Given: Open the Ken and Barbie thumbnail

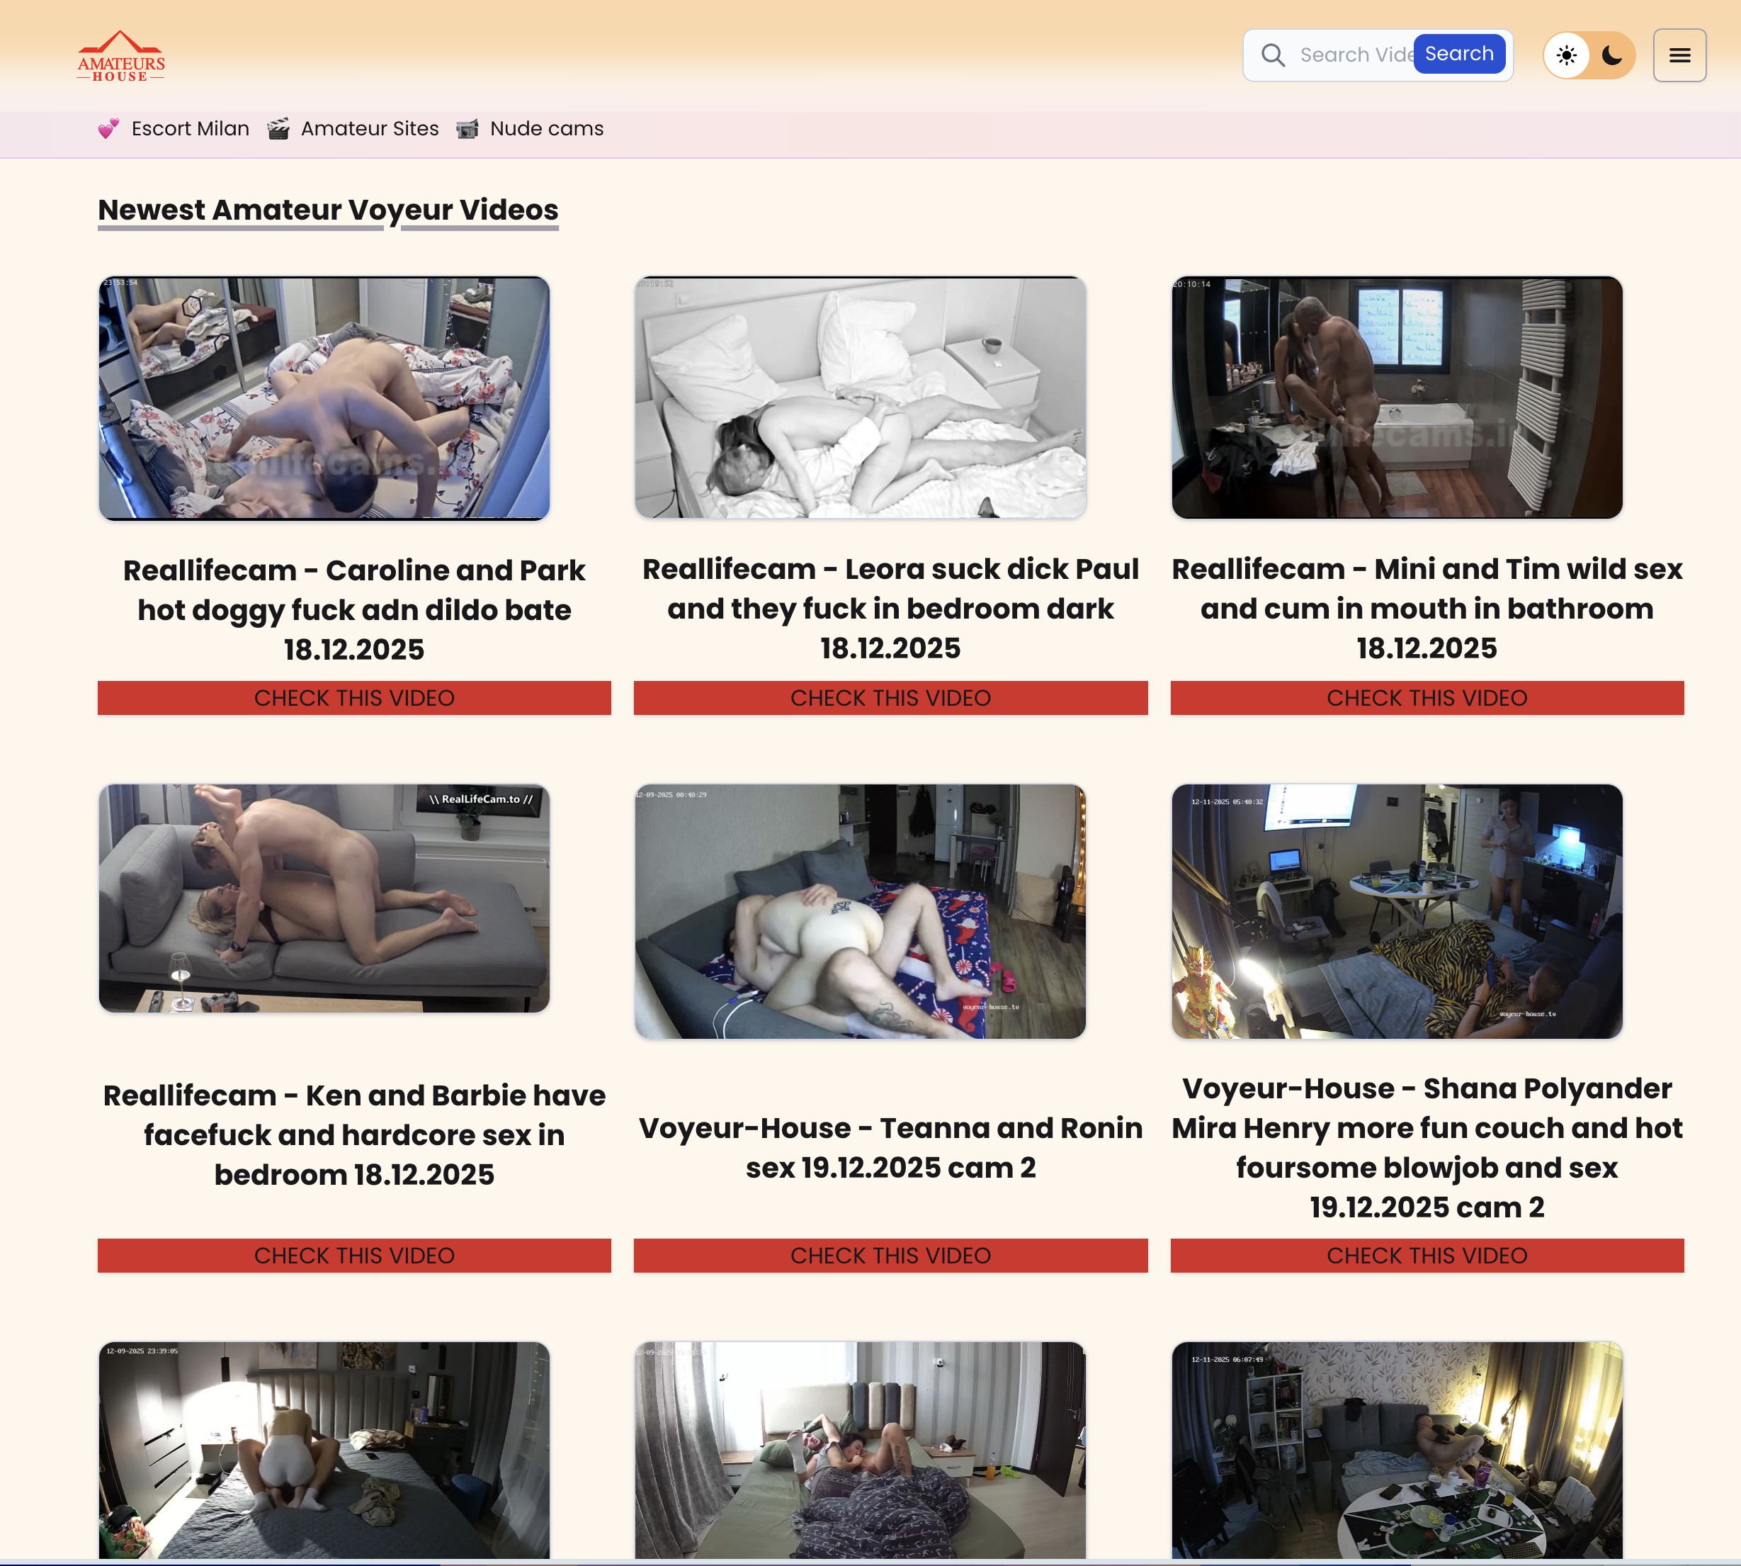Looking at the screenshot, I should click(x=324, y=897).
